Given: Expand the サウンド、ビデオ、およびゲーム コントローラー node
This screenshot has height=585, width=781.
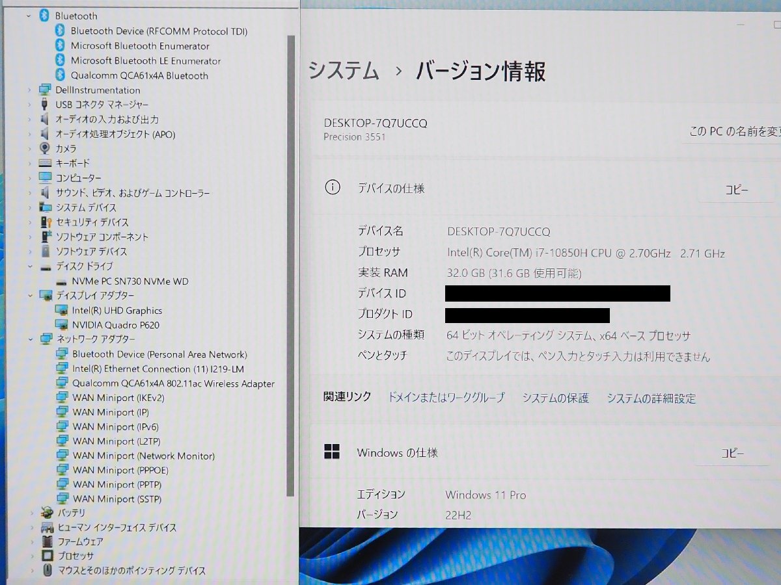Looking at the screenshot, I should click(29, 193).
